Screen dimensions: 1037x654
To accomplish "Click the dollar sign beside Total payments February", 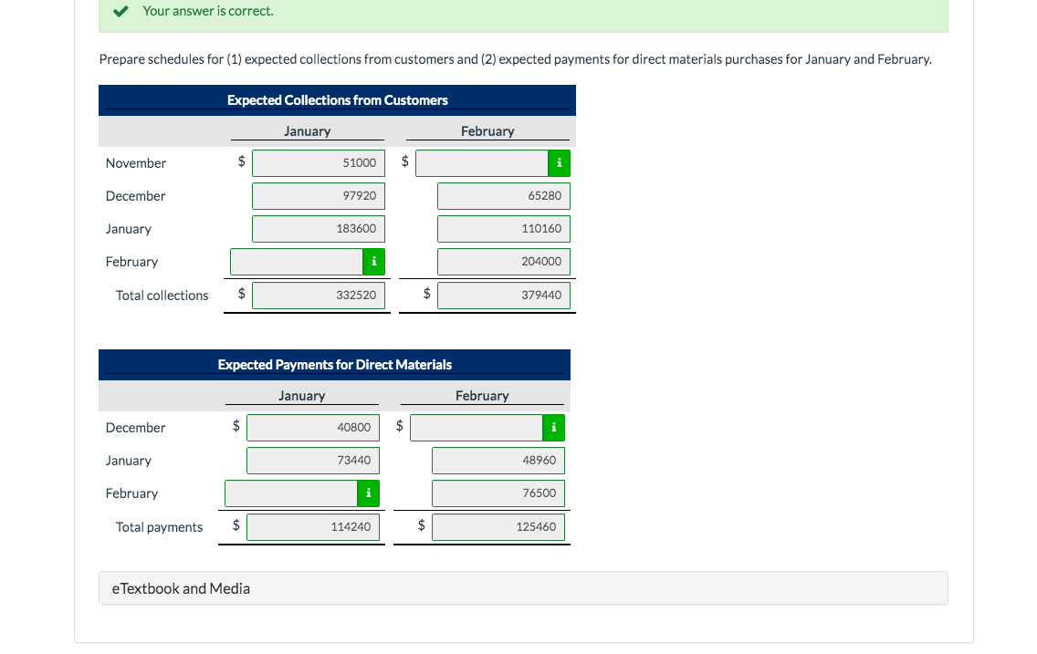I will pyautogui.click(x=421, y=526).
